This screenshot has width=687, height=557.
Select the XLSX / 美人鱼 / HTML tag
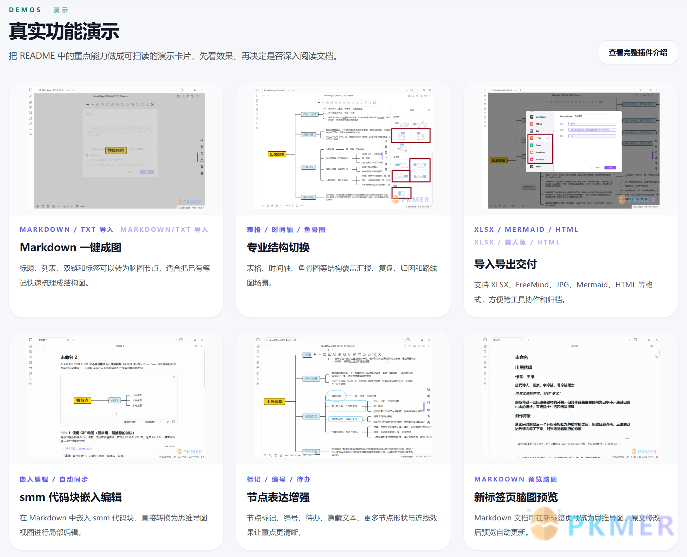tap(517, 242)
